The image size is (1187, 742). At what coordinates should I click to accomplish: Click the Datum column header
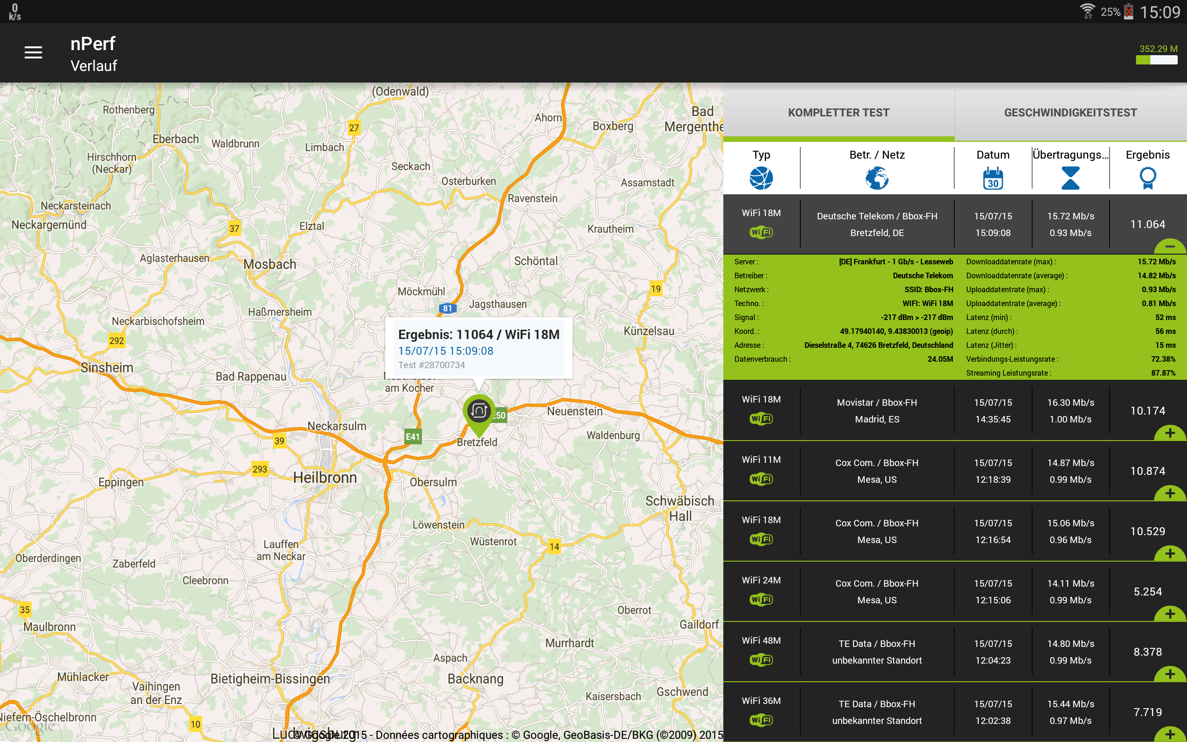pyautogui.click(x=993, y=155)
